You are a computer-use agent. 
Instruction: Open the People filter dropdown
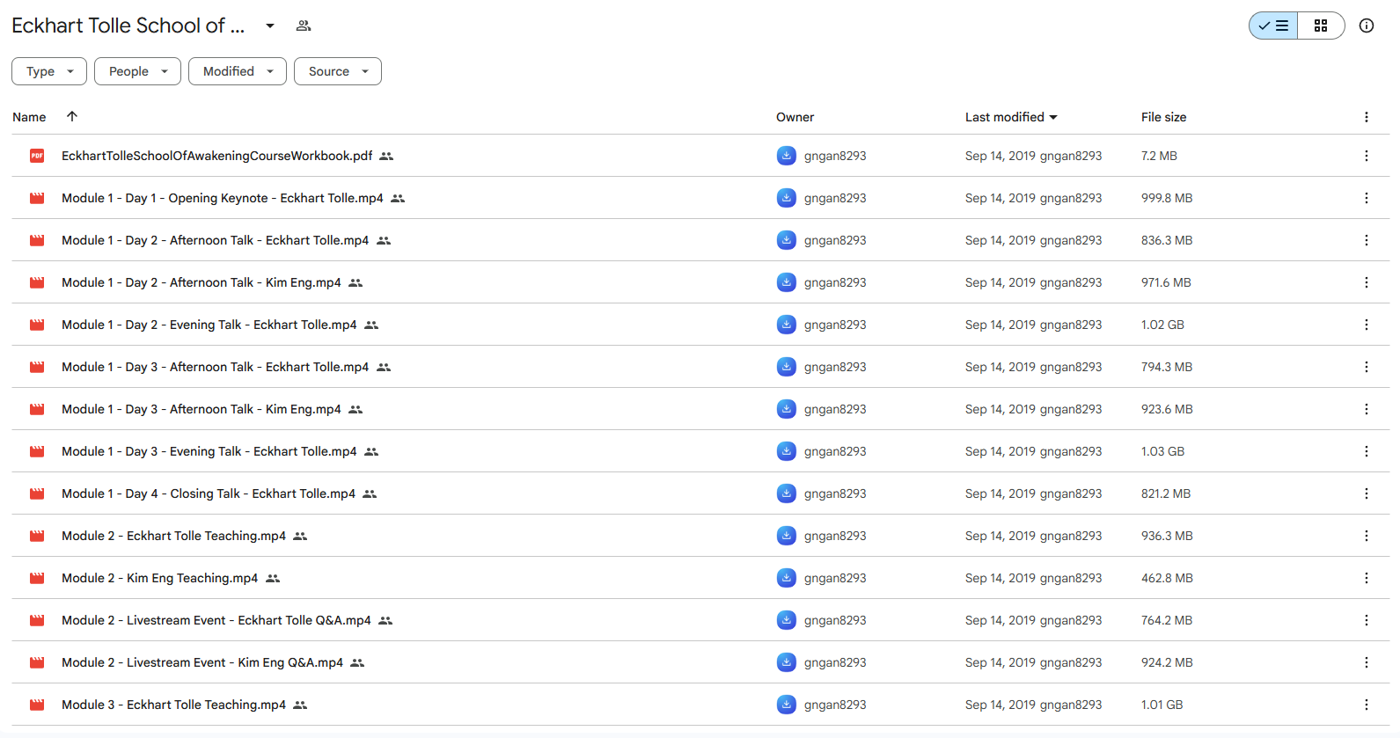(137, 71)
